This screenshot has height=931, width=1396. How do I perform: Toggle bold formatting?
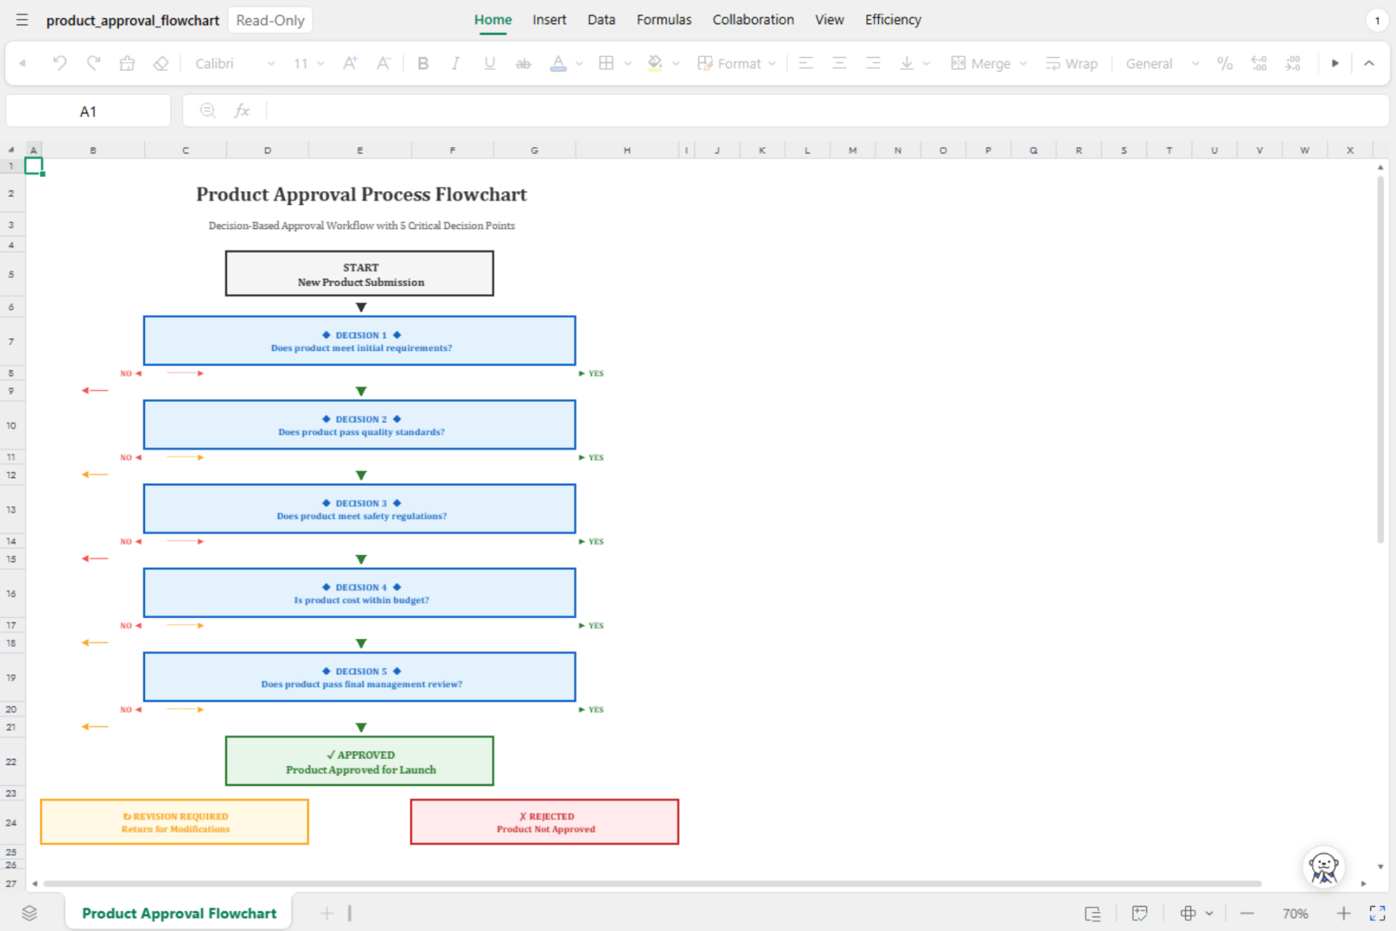[x=423, y=64]
